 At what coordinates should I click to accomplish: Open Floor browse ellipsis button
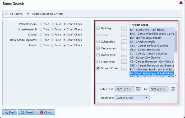(124, 35)
